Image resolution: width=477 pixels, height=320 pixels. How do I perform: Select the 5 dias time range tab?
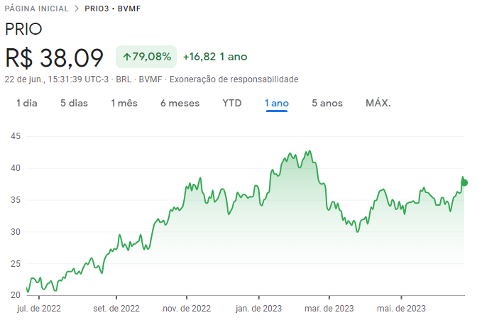74,103
